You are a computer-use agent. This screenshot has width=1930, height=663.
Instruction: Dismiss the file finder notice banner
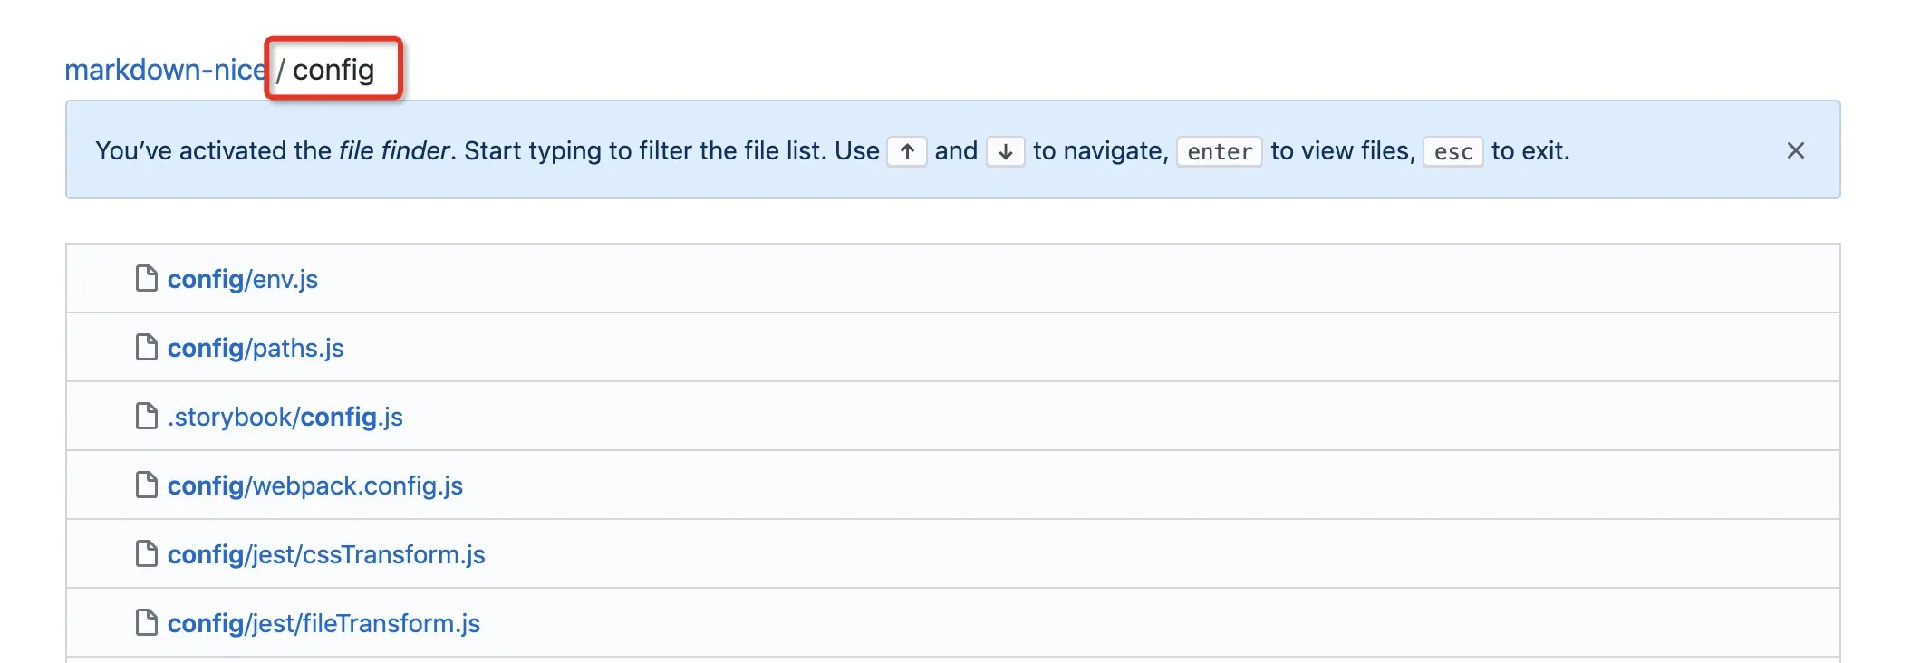coord(1795,150)
